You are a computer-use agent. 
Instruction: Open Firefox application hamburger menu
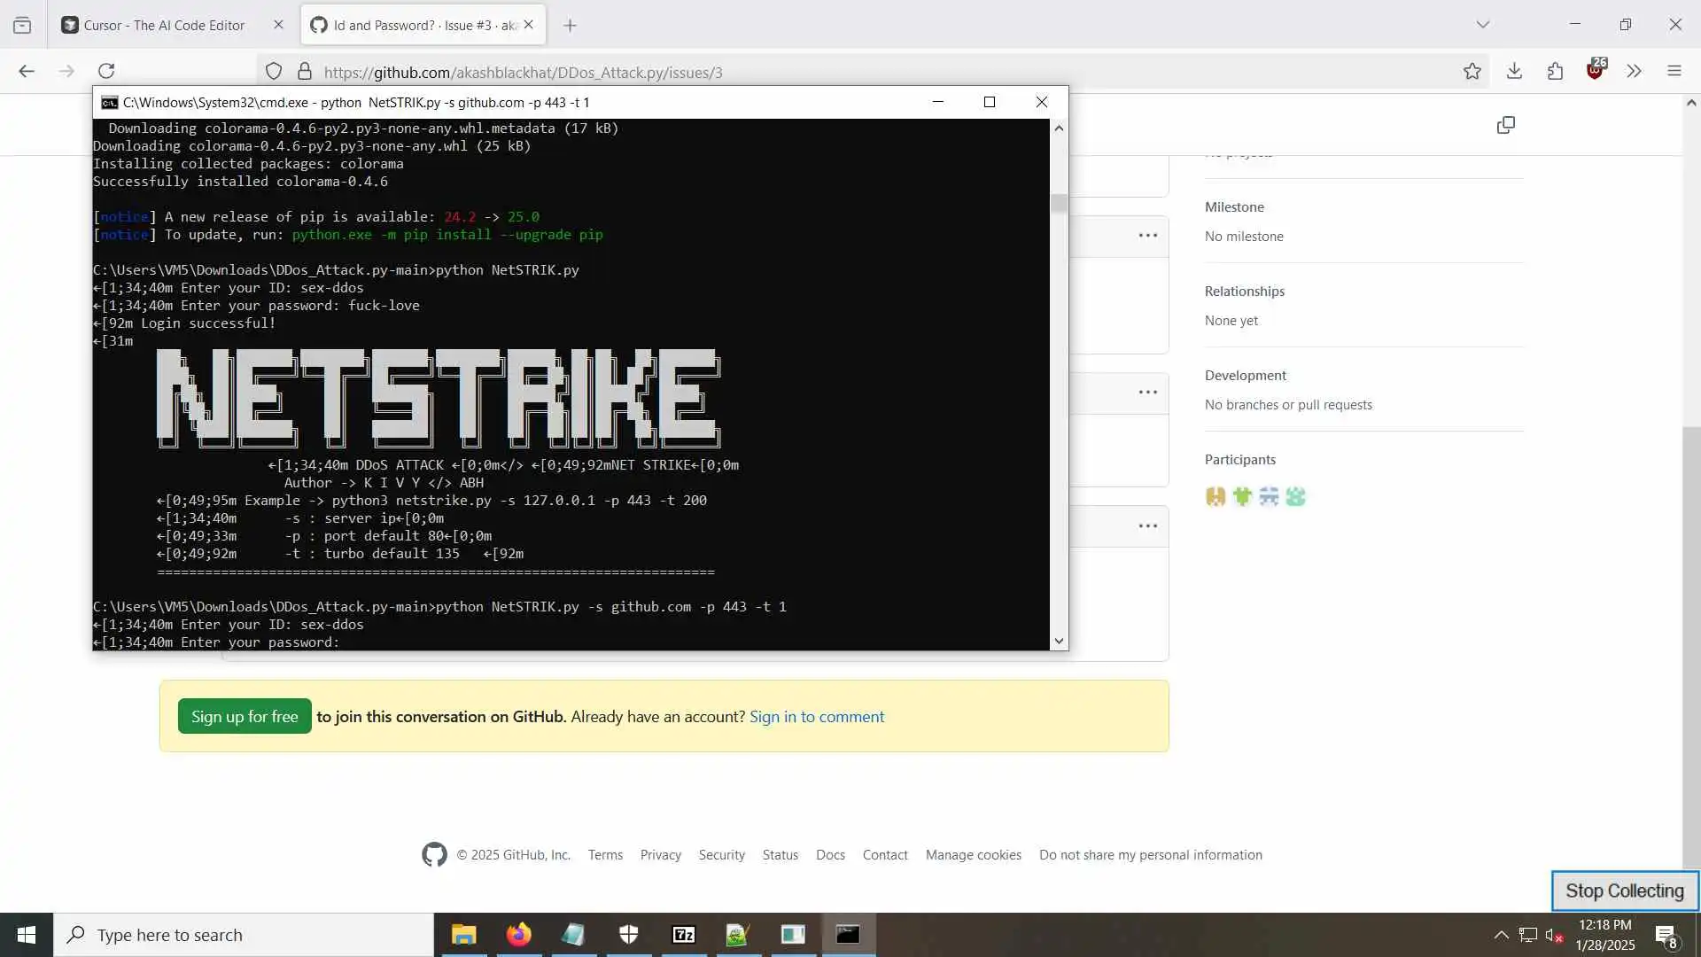[1674, 71]
